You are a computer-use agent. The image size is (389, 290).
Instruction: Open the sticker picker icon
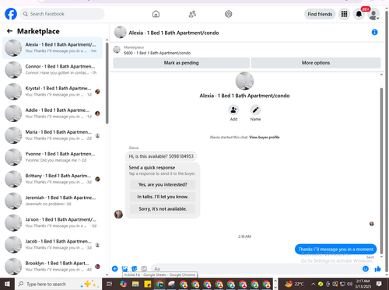coord(135,269)
